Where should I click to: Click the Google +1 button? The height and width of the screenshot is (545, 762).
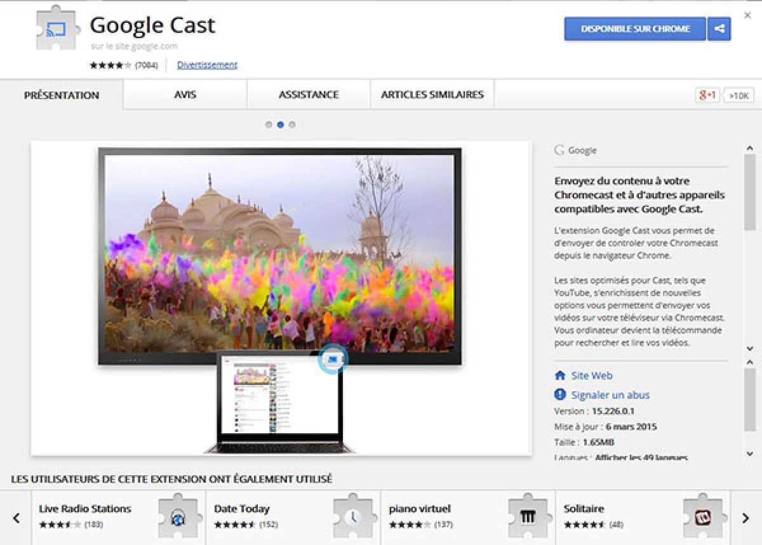[x=707, y=95]
